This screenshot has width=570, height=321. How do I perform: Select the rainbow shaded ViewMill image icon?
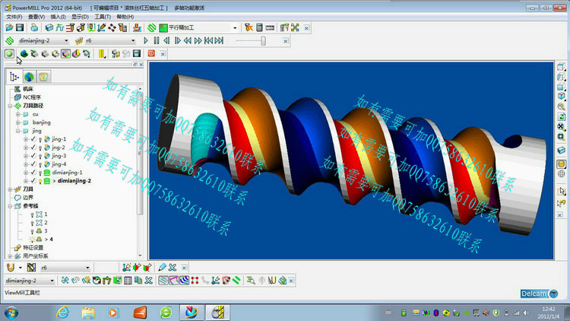pyautogui.click(x=66, y=54)
